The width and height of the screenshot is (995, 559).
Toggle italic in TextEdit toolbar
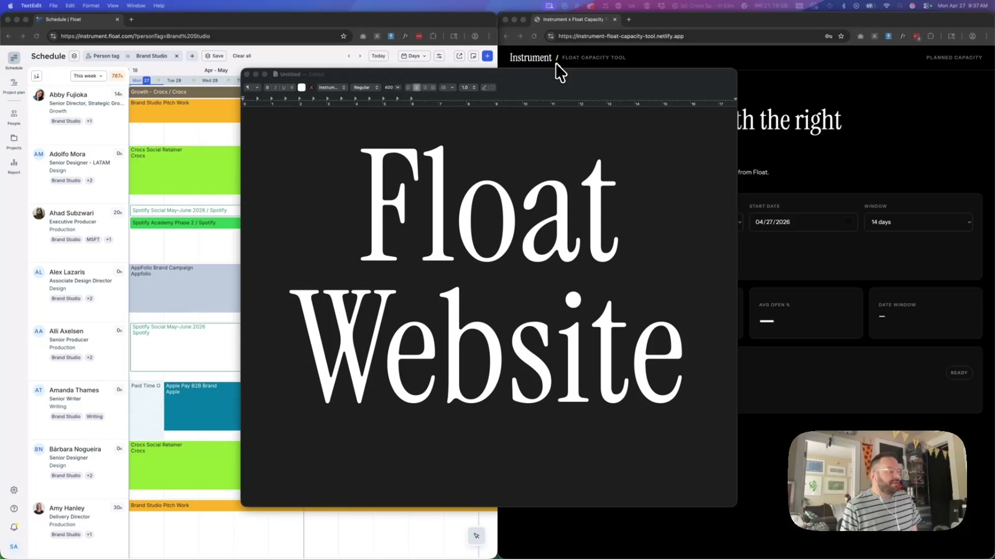click(275, 88)
